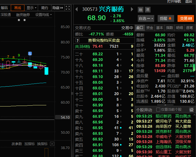Check the 仅看当前个股 checkbox
196x157 pixels.
click(158, 110)
